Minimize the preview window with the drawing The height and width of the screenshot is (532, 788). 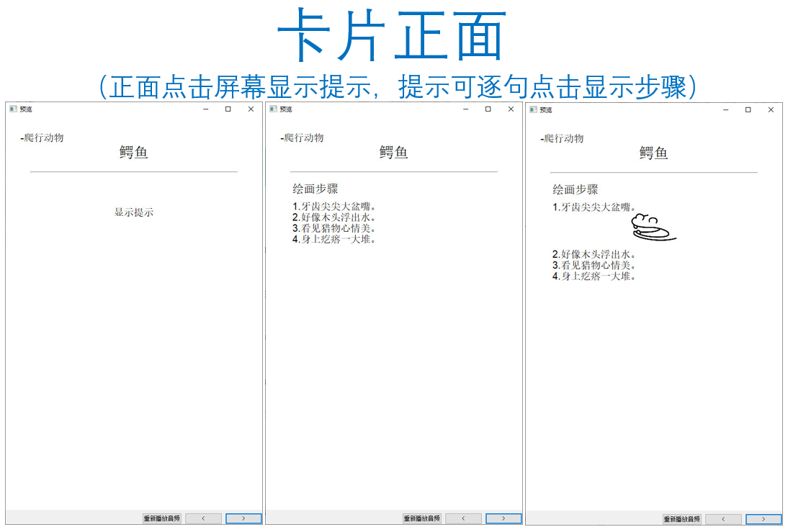725,109
